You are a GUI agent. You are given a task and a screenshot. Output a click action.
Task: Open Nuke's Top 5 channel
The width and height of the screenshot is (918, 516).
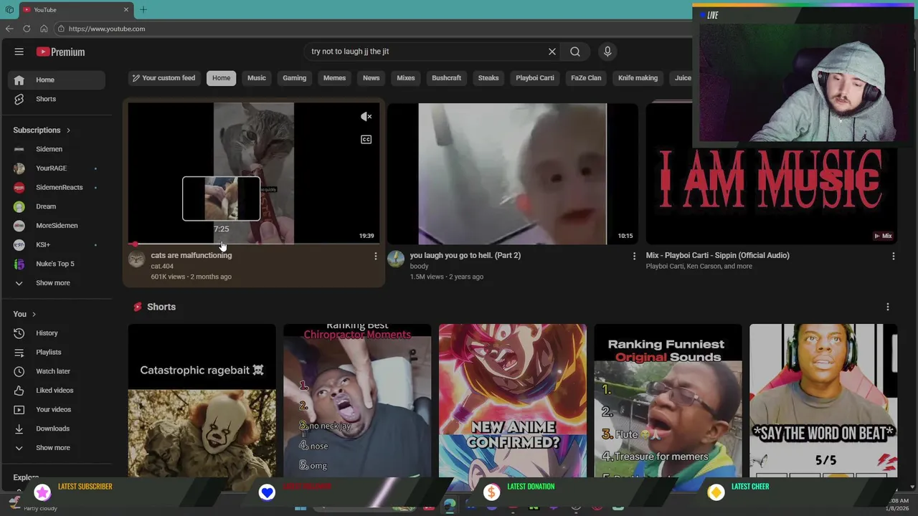[57, 264]
